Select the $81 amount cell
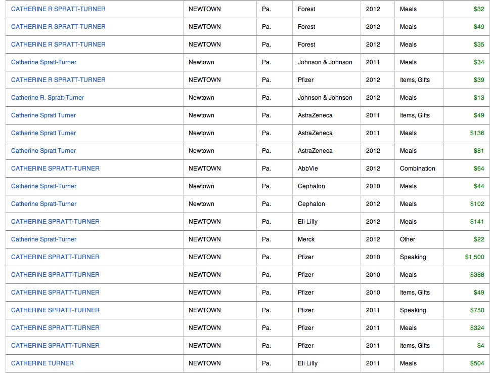This screenshot has width=492, height=373. point(466,151)
